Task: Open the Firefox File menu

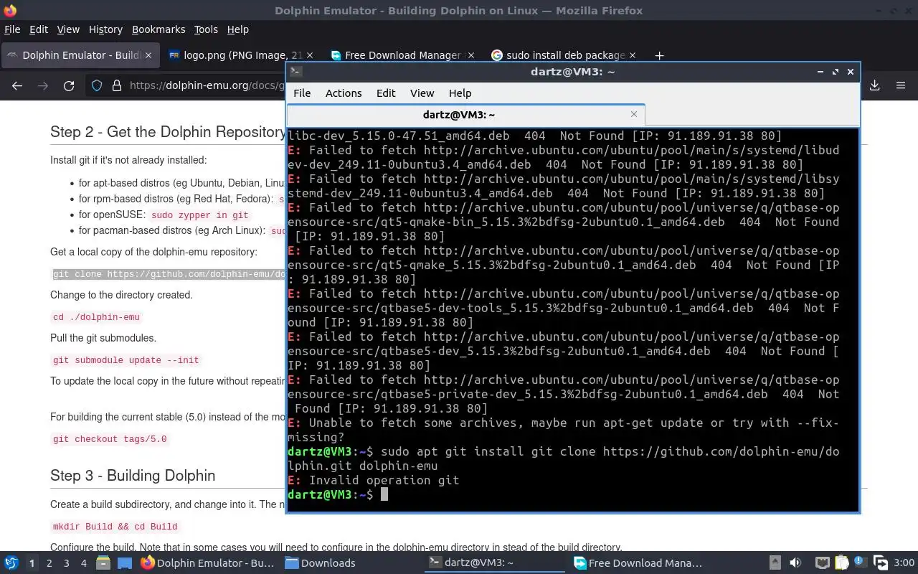Action: [x=12, y=29]
